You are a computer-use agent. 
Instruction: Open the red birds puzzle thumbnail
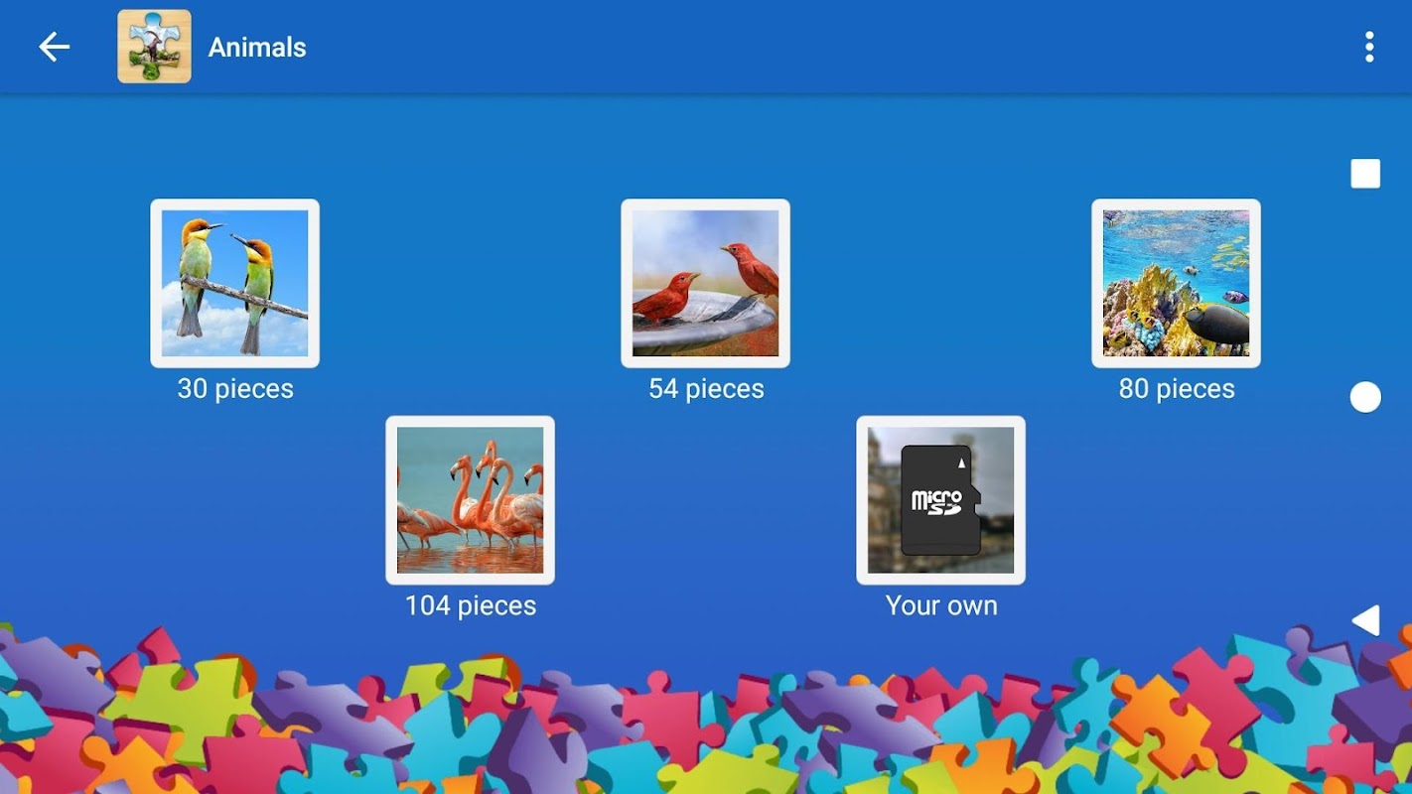coord(706,283)
